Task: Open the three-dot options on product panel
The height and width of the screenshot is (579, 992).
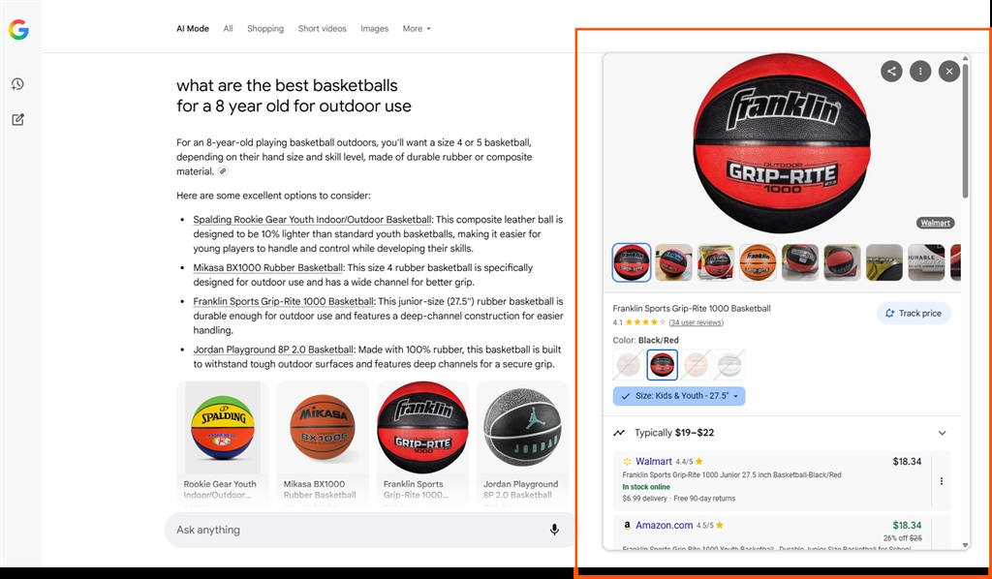Action: [x=920, y=71]
